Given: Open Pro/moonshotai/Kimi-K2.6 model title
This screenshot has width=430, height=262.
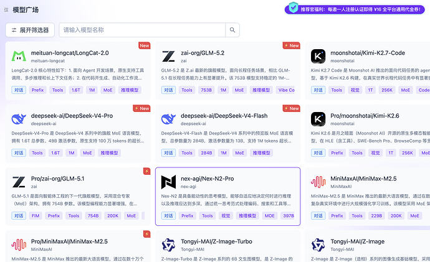Looking at the screenshot, I should click(x=365, y=116).
